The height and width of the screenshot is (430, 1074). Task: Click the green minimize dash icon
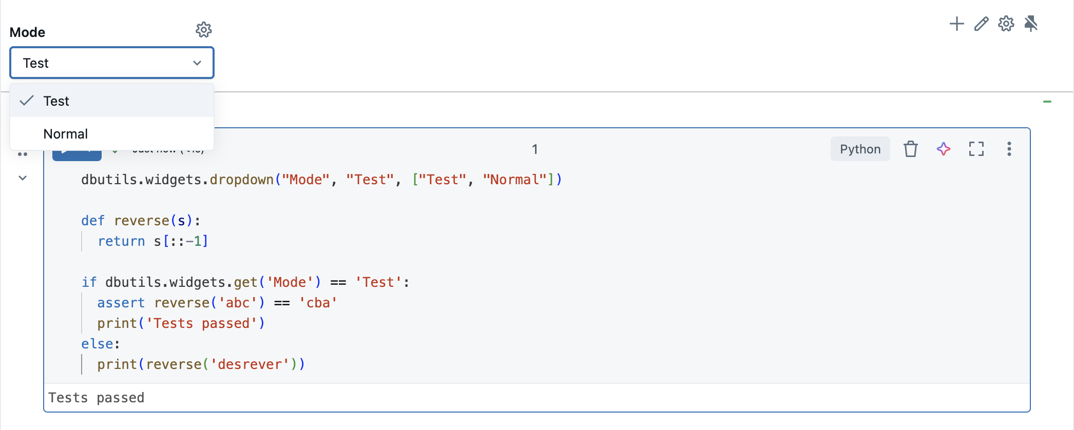[x=1047, y=102]
